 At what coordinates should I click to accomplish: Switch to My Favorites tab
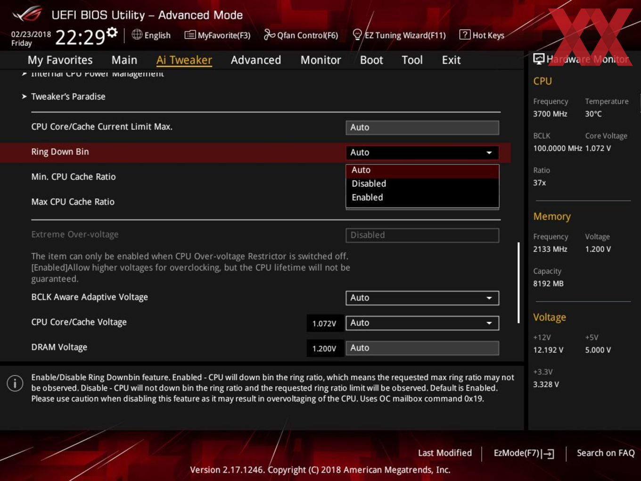60,60
